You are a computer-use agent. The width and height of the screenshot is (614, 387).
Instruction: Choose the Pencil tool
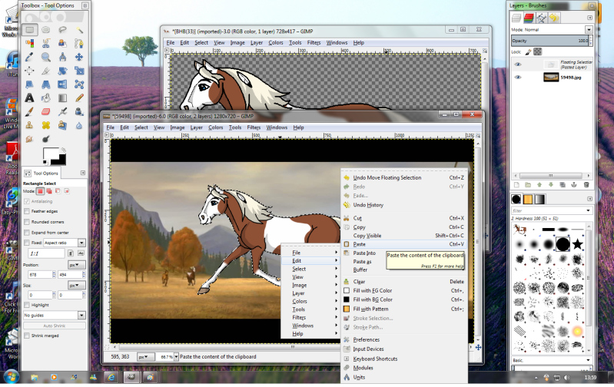(79, 98)
